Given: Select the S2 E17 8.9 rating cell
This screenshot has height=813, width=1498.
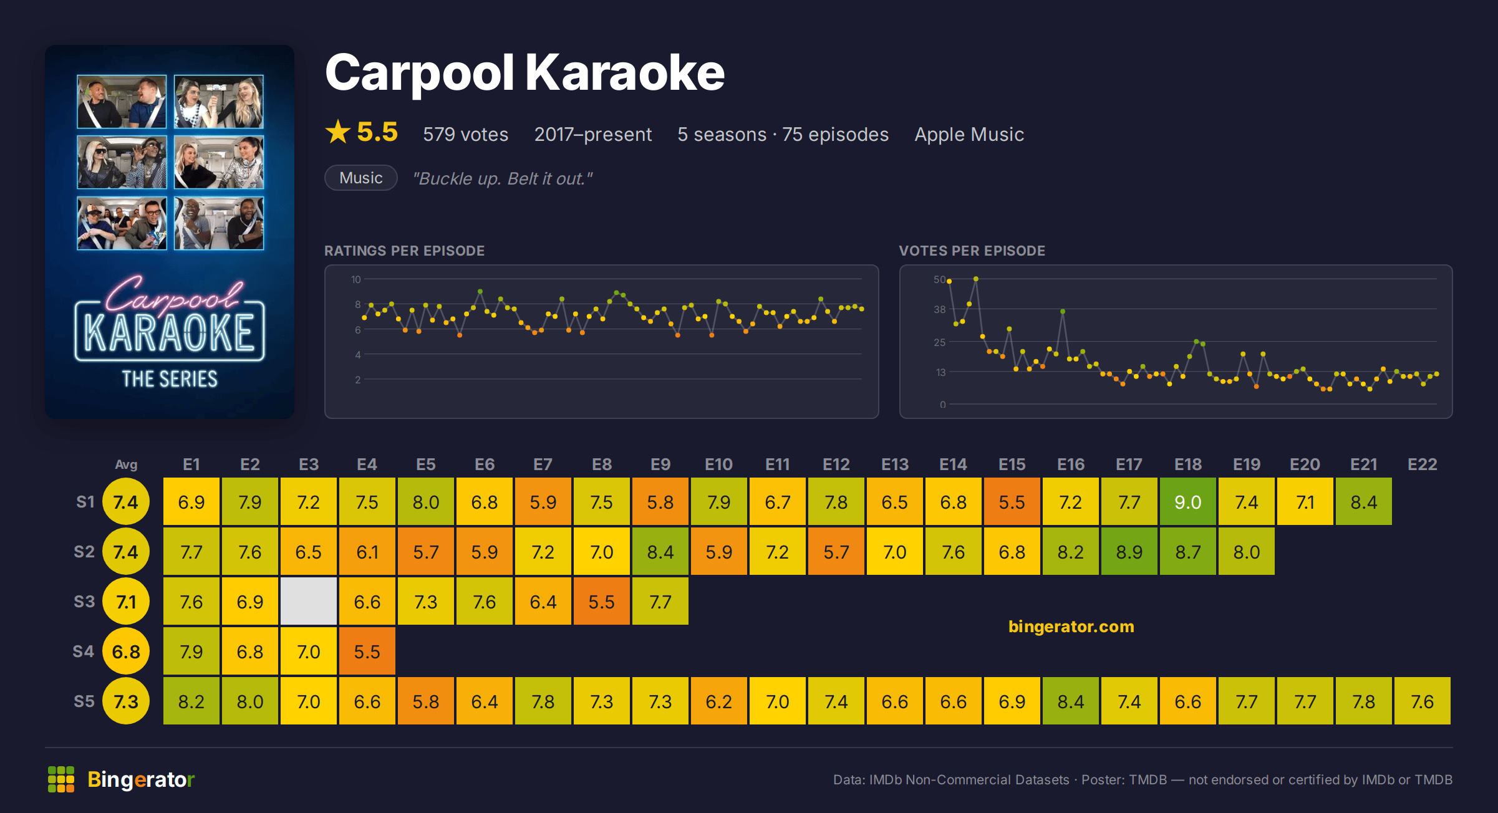Looking at the screenshot, I should [x=1129, y=552].
